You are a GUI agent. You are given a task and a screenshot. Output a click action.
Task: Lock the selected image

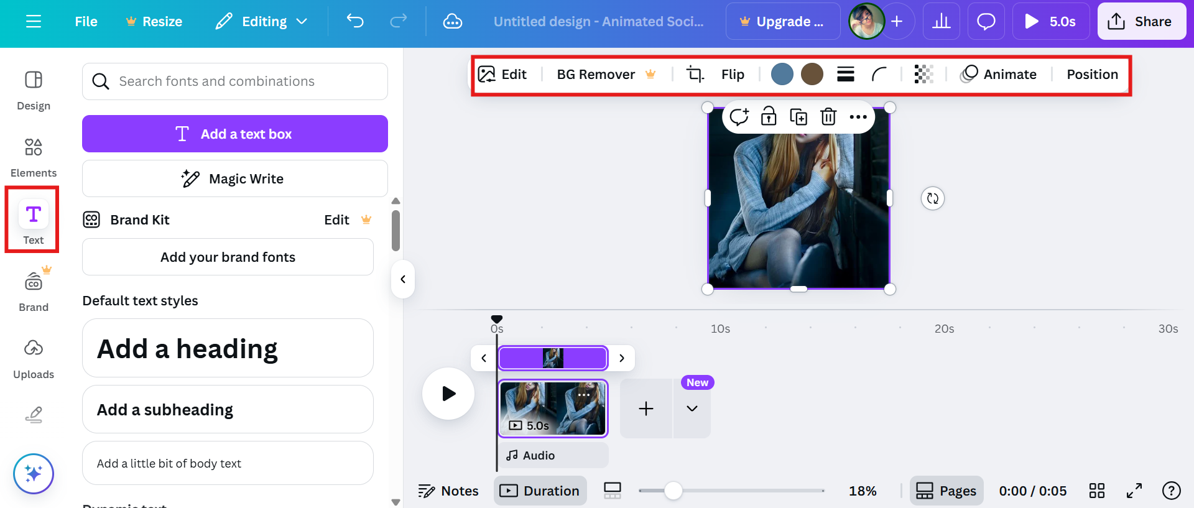coord(769,116)
